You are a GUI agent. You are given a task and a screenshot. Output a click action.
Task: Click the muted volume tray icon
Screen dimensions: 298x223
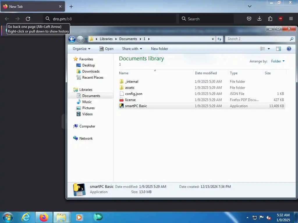click(x=269, y=218)
